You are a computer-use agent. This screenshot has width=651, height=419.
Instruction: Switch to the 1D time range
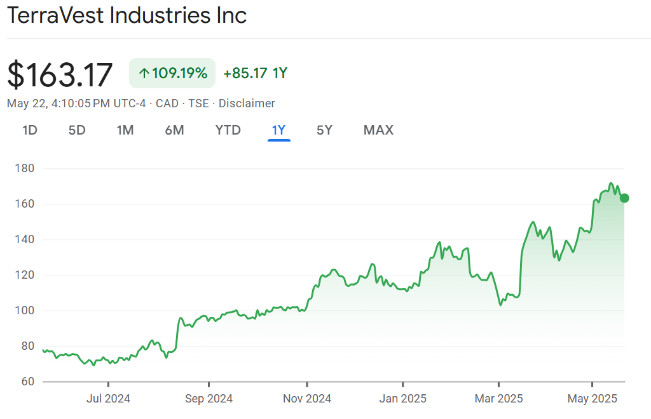[x=30, y=130]
